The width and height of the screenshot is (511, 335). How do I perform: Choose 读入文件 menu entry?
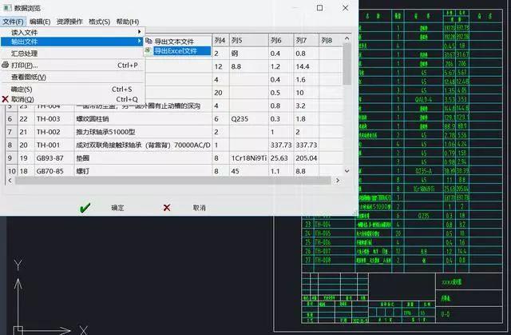pyautogui.click(x=73, y=32)
